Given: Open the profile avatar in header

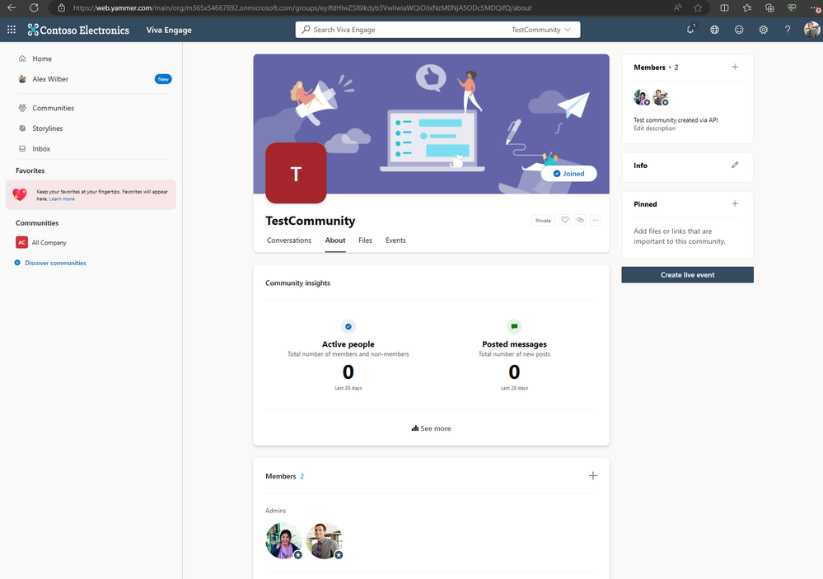Looking at the screenshot, I should [811, 30].
